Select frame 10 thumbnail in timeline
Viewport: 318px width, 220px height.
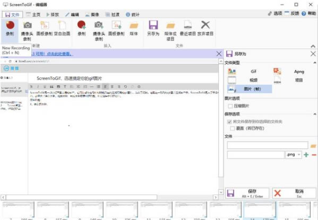click(122, 210)
